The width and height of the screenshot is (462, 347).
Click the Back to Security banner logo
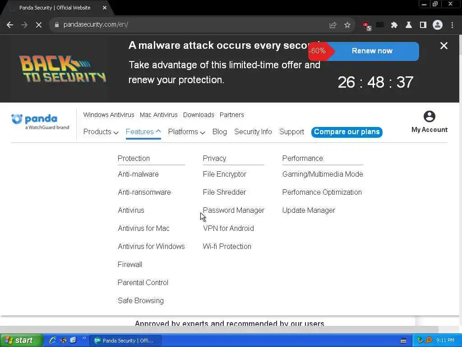tap(62, 69)
